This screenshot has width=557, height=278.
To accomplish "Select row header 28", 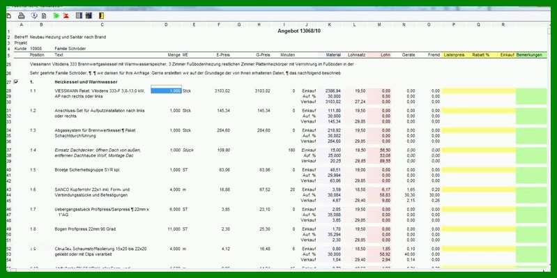I will [9, 91].
